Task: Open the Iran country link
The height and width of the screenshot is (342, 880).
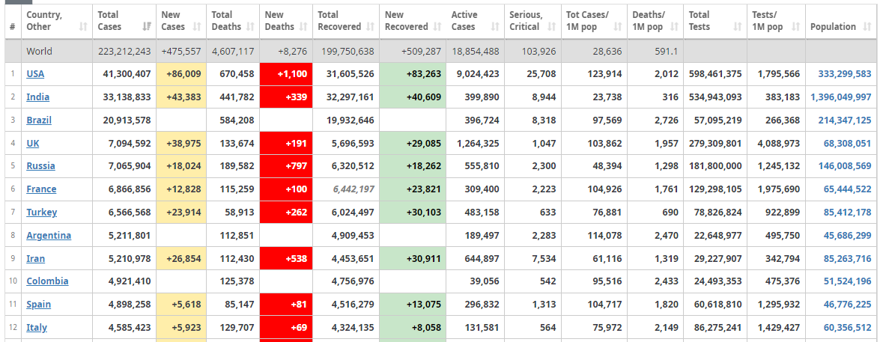Action: [x=35, y=258]
